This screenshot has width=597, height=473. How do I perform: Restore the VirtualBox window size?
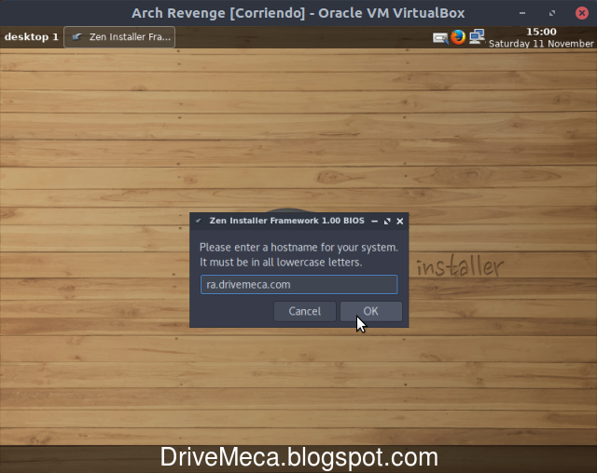tap(552, 13)
